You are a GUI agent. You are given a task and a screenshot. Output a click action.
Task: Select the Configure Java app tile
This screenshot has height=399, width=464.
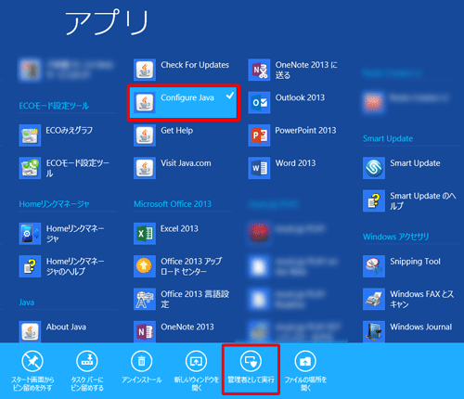point(184,103)
